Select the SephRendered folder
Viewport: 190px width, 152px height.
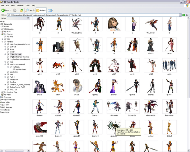(x=21, y=69)
